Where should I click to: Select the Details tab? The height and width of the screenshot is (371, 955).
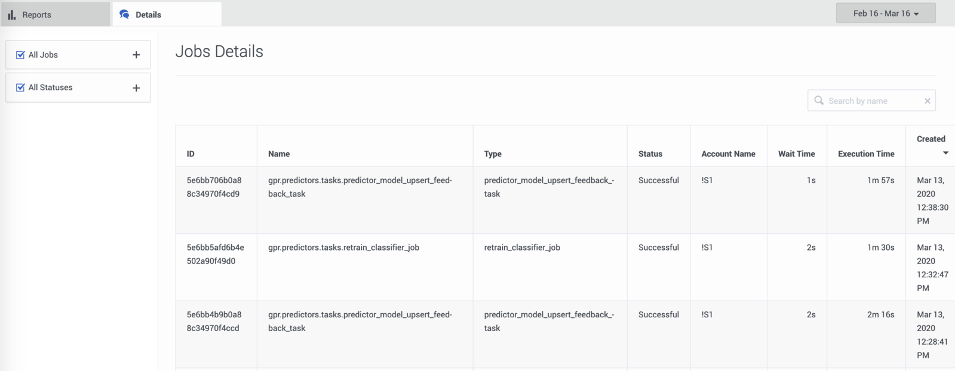[167, 14]
